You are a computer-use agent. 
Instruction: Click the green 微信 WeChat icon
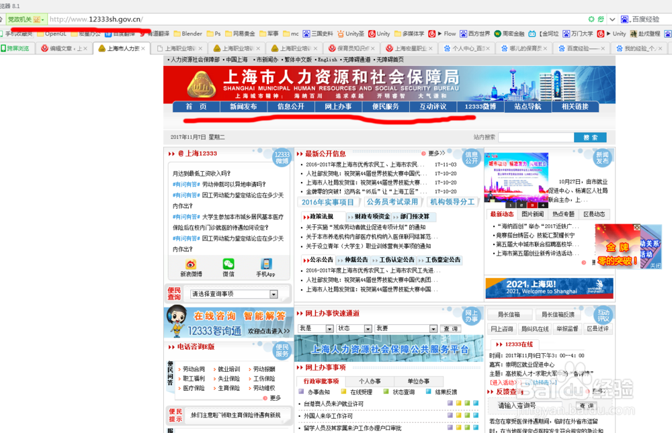tap(228, 264)
